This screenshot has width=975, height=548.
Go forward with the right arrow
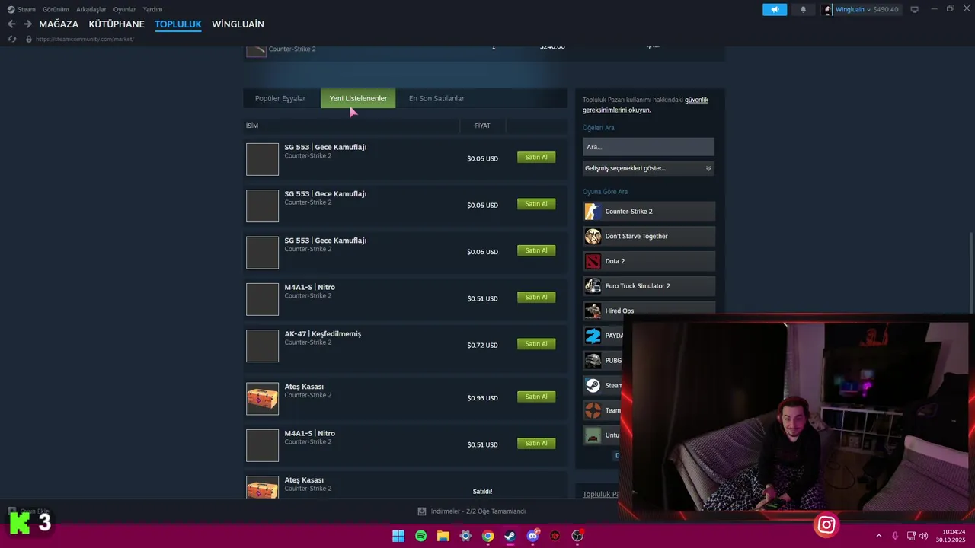tap(28, 24)
